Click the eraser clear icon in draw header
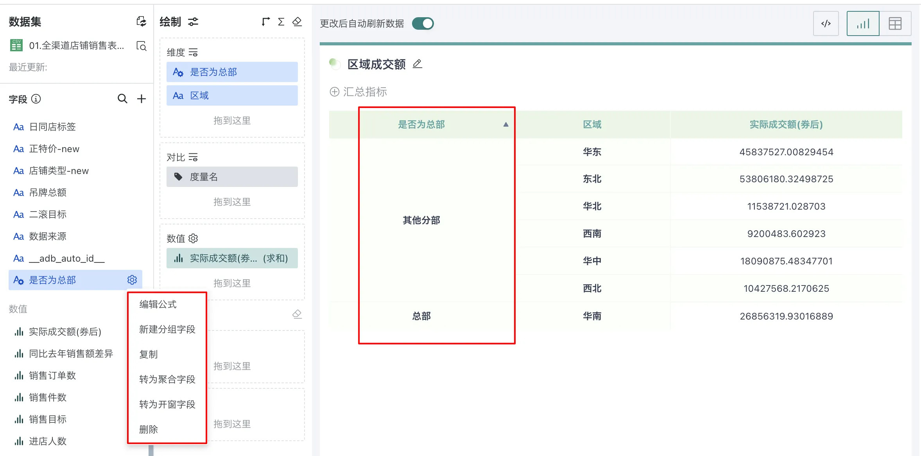 point(297,22)
